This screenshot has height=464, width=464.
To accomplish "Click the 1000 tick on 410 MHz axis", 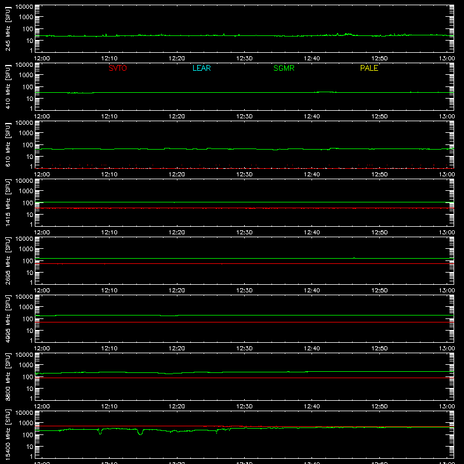I will point(26,75).
